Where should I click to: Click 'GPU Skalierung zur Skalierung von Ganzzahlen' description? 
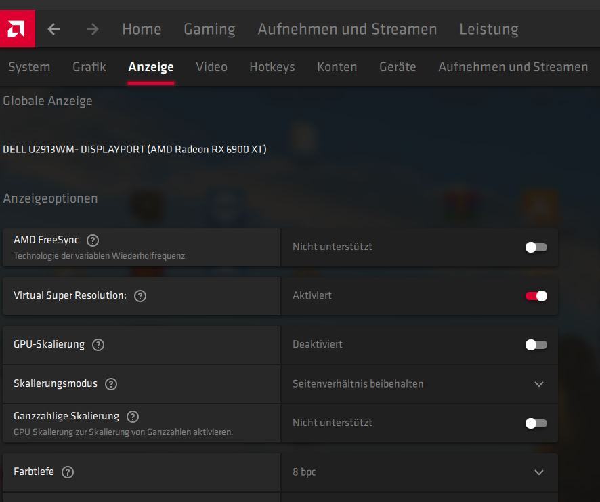(123, 432)
